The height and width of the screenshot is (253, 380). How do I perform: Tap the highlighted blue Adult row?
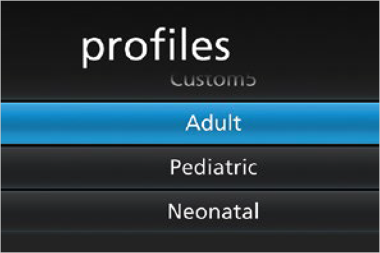190,123
